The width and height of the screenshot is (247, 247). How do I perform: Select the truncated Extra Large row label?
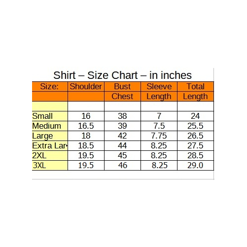pyautogui.click(x=50, y=146)
